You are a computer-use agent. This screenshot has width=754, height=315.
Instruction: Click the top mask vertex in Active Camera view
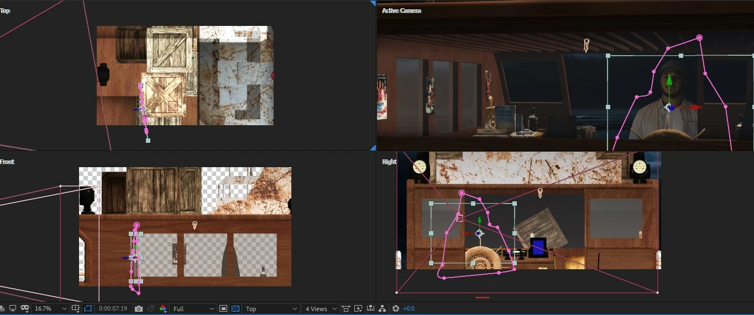point(699,38)
